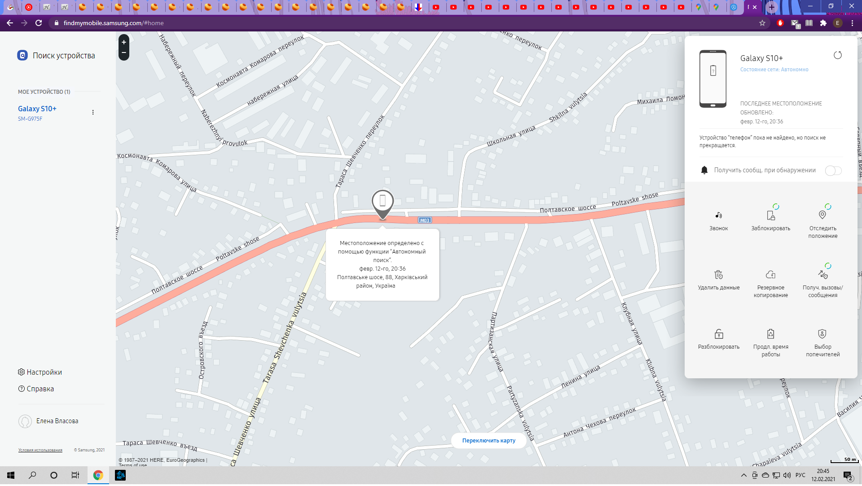This screenshot has height=486, width=862.
Task: Go back in browser history
Action: (10, 23)
